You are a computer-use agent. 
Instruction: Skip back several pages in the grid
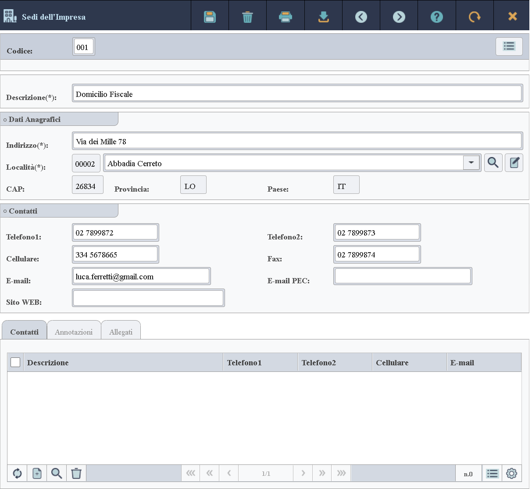(x=210, y=473)
